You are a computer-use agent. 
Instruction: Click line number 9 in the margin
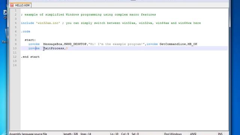(16, 44)
